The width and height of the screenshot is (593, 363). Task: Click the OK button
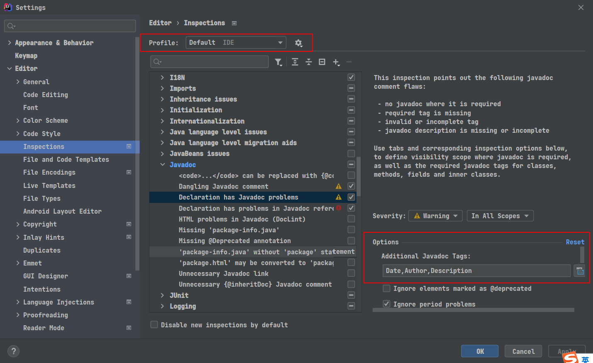point(480,351)
